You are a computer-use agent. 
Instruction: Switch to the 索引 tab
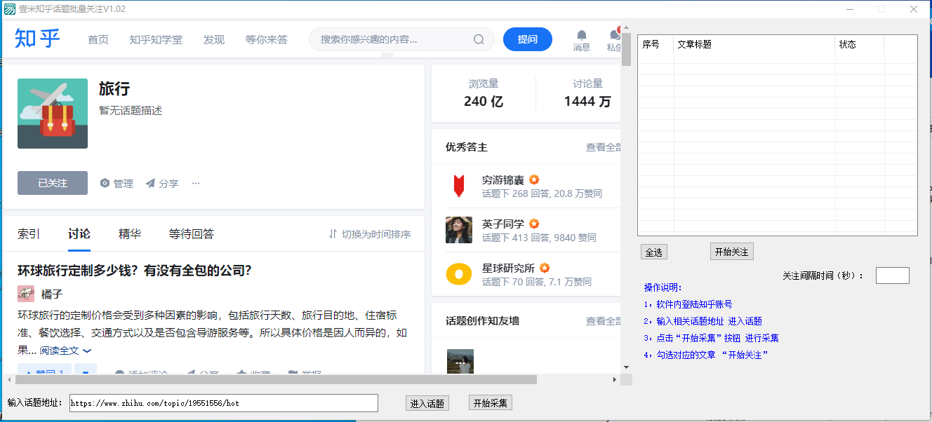[x=29, y=234]
